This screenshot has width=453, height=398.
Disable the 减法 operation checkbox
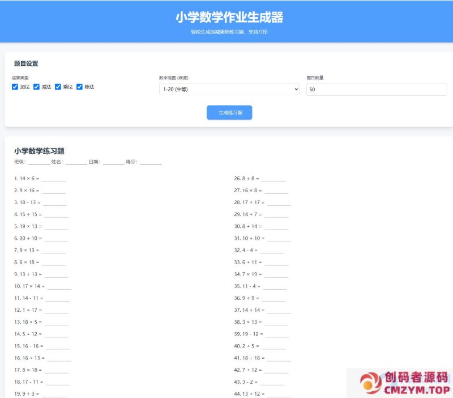point(37,87)
